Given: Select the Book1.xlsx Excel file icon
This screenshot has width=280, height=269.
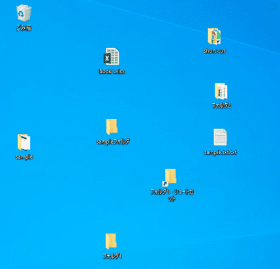Looking at the screenshot, I should coord(112,56).
